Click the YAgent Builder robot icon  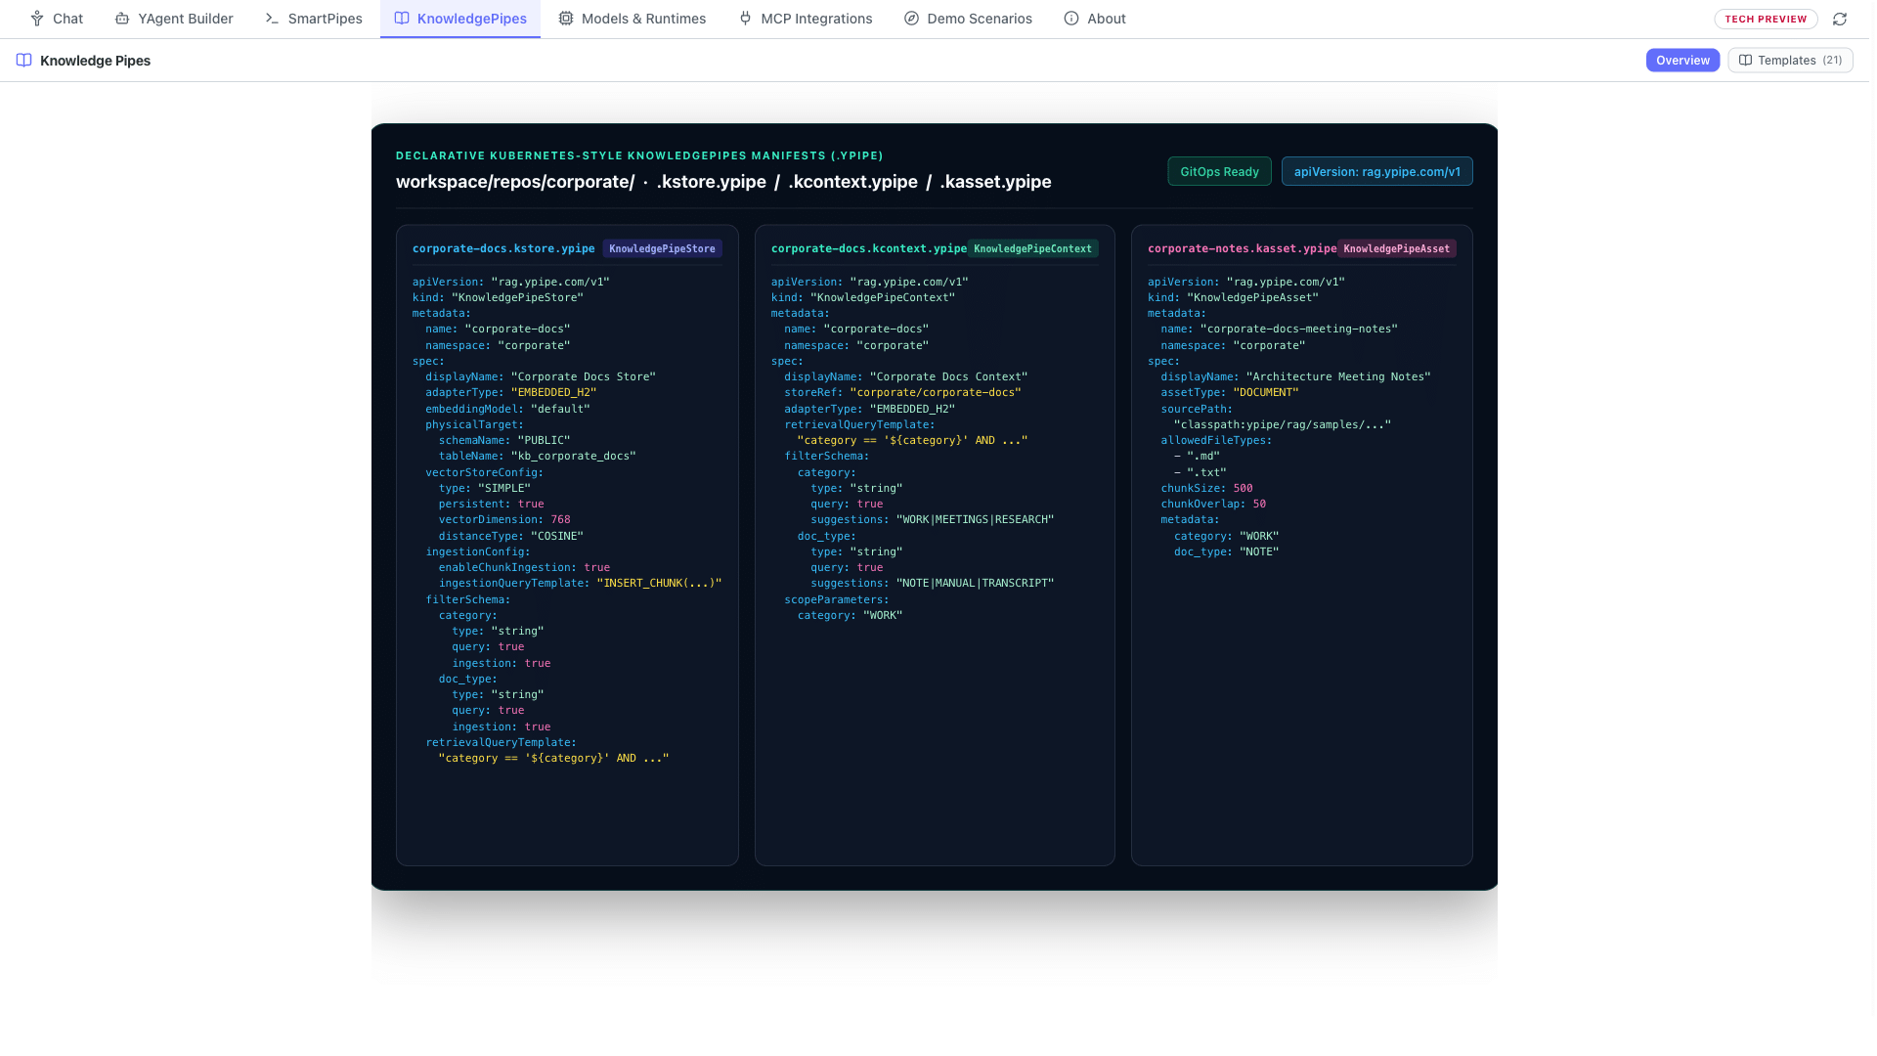click(122, 19)
